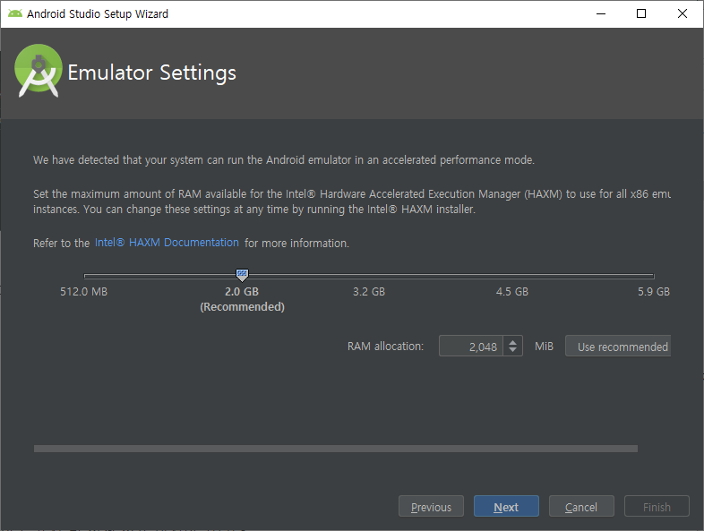Click the Next button

tap(506, 506)
